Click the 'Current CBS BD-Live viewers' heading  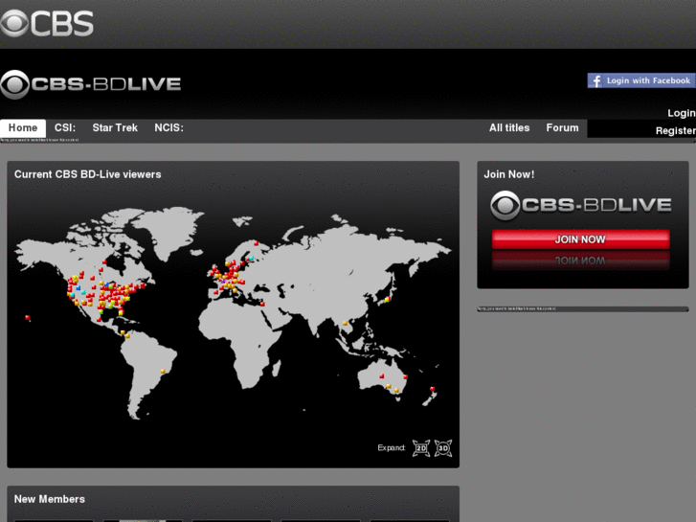[x=87, y=174]
